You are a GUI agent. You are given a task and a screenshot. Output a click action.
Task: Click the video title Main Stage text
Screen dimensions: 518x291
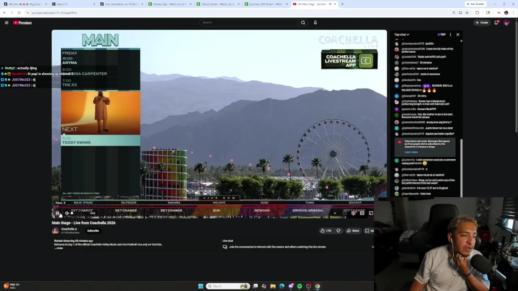pos(83,223)
